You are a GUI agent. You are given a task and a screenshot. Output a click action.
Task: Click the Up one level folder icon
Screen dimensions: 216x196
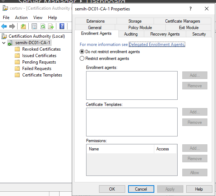[x=23, y=26]
